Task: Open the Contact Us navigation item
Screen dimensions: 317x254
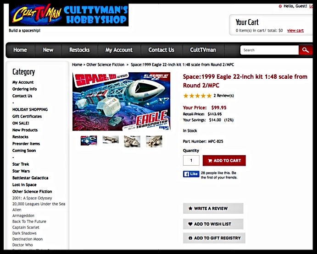Action: pos(161,50)
